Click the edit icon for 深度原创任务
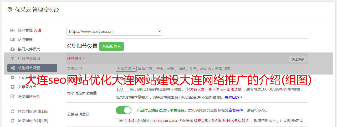337x127 pixels. [x=12, y=96]
